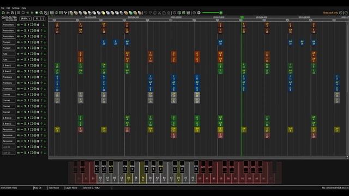Solo the first Tuba layer
This screenshot has height=196, width=349.
tap(28, 54)
